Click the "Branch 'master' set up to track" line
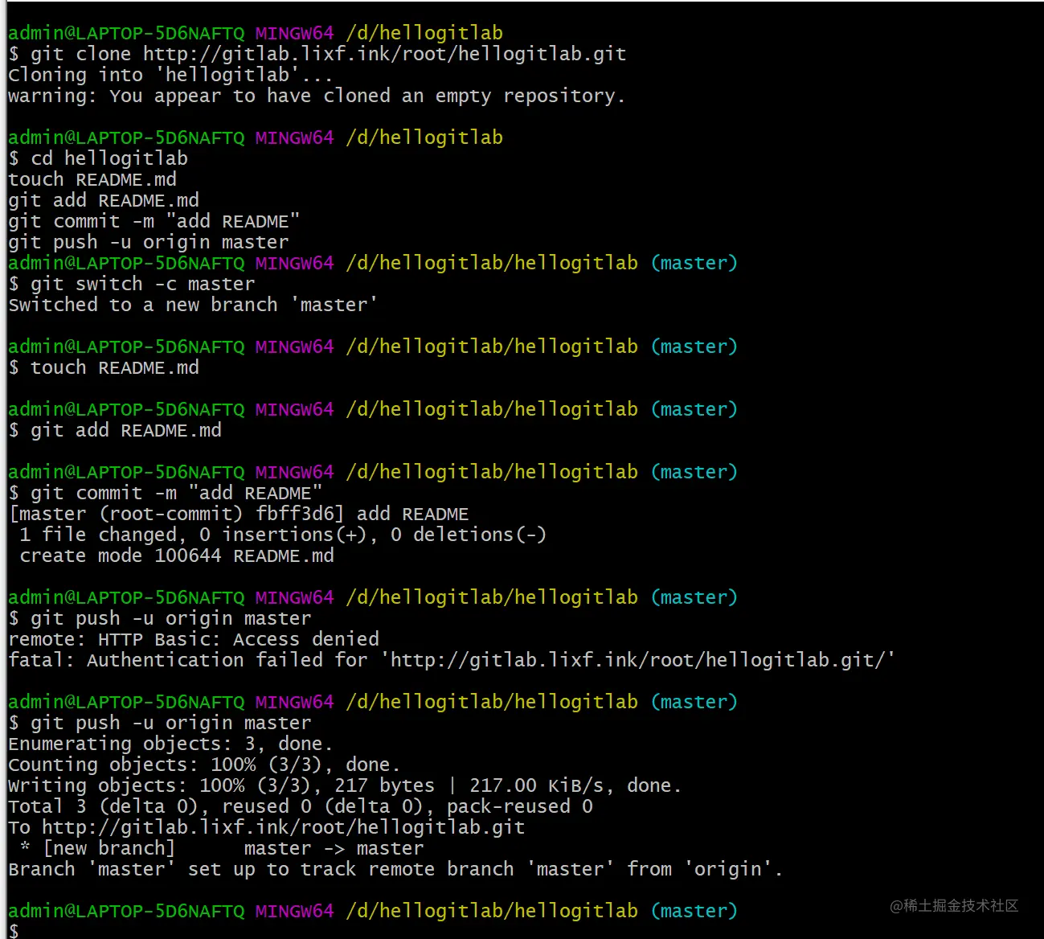Screen dimensions: 1044x939 pos(395,869)
